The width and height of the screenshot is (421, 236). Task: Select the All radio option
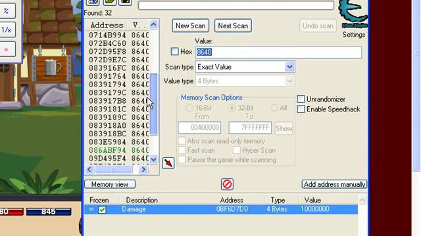pos(274,108)
